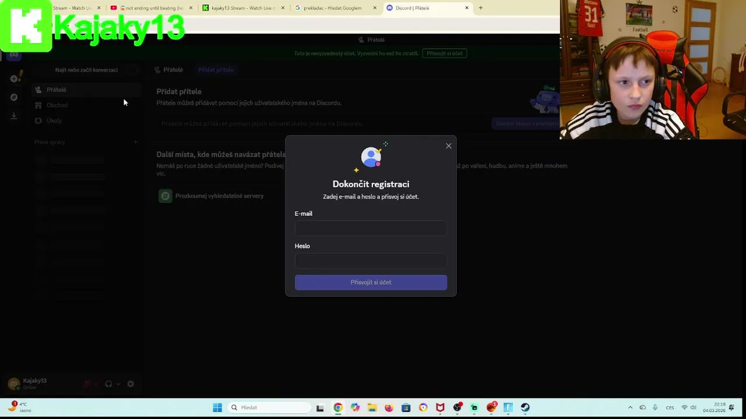Close the YouTube tab
The height and width of the screenshot is (419, 746).
pyautogui.click(x=191, y=8)
